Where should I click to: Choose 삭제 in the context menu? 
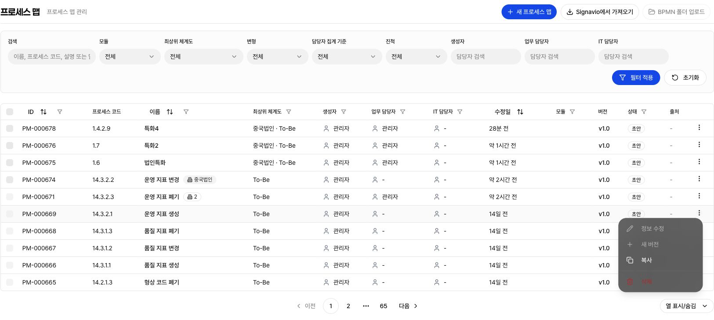pos(660,281)
